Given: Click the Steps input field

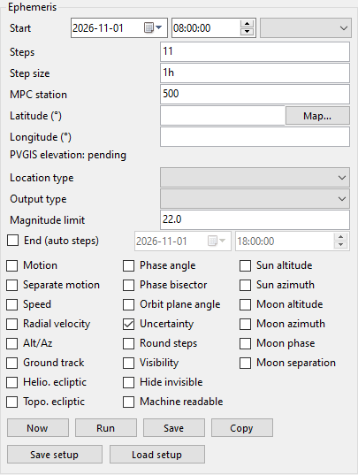Looking at the screenshot, I should tap(255, 52).
